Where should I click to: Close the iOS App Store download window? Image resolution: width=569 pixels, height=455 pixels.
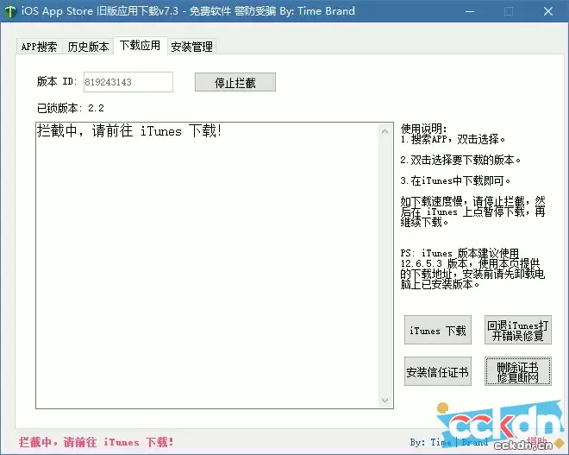[548, 11]
